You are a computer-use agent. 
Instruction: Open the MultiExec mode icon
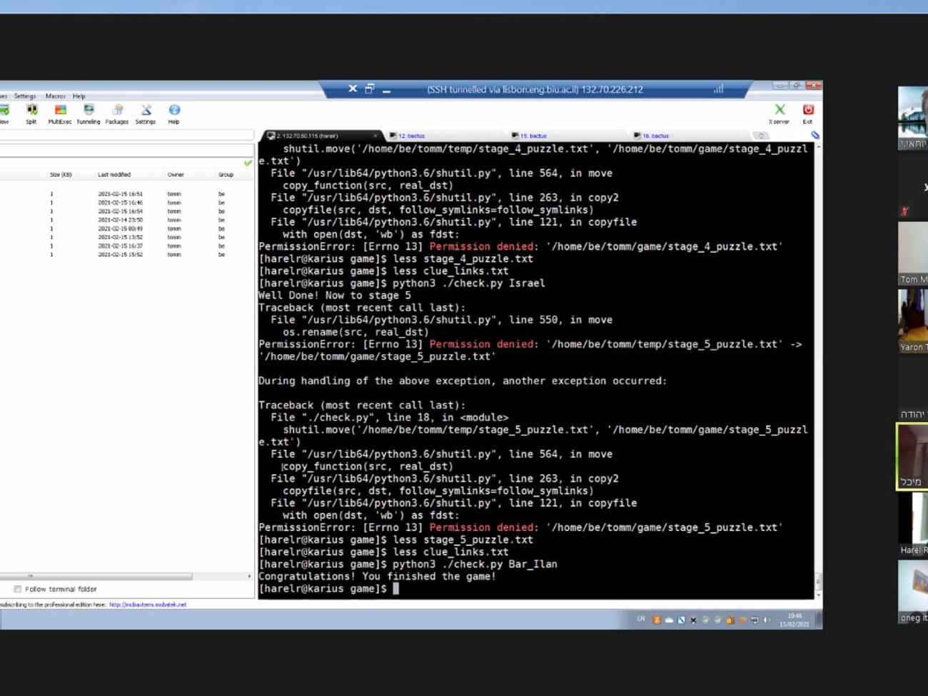(60, 113)
